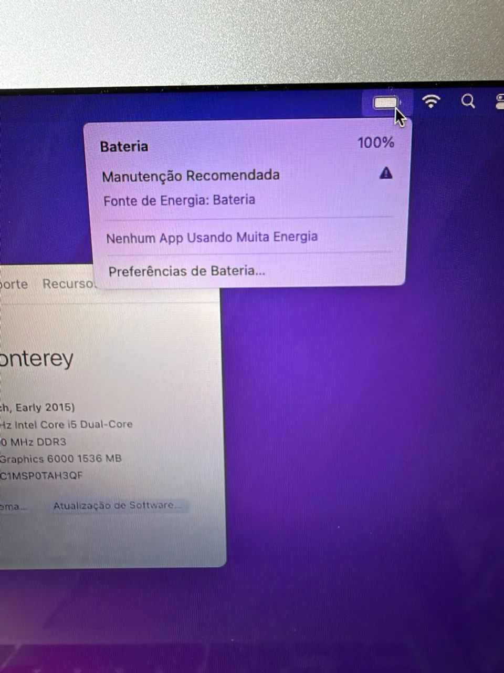Click Nenhum App Usando Muita Energia
Image resolution: width=504 pixels, height=673 pixels.
point(212,237)
